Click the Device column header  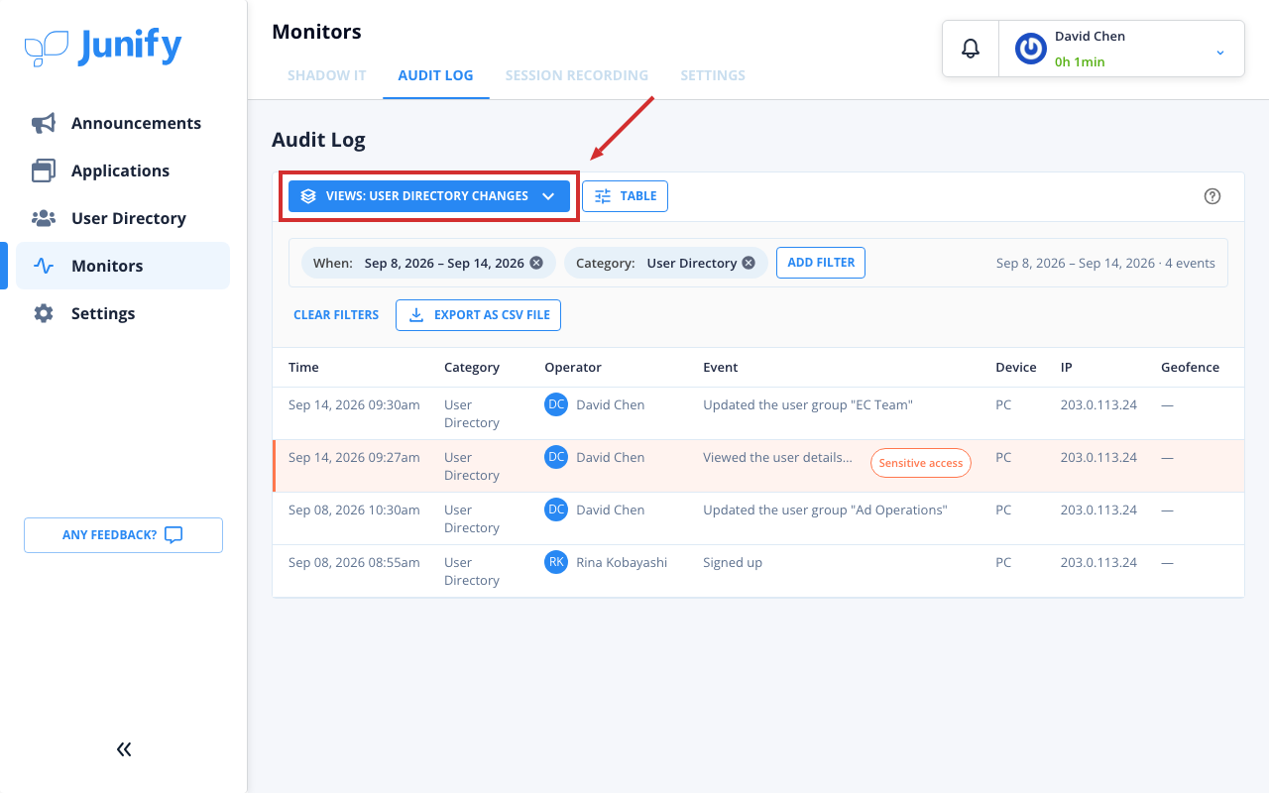point(1016,367)
